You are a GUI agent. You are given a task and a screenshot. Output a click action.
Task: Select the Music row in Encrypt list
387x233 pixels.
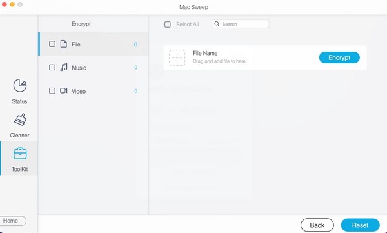(94, 67)
